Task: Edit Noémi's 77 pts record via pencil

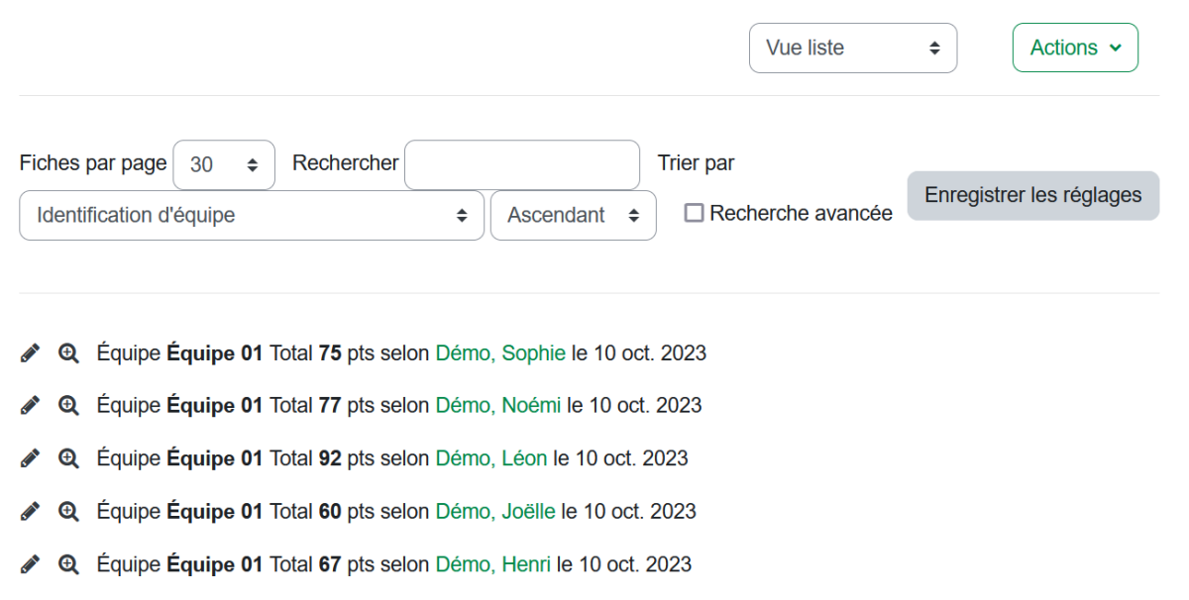Action: (x=30, y=406)
